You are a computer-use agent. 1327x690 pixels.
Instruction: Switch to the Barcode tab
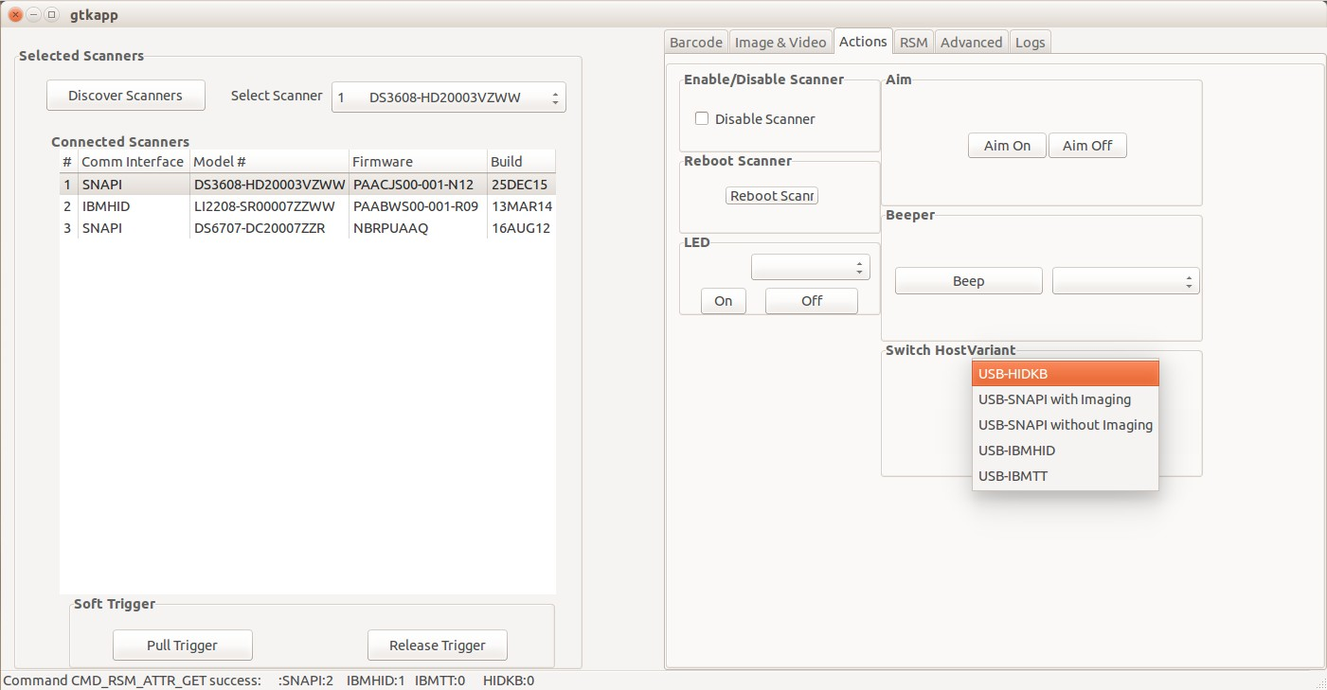695,42
